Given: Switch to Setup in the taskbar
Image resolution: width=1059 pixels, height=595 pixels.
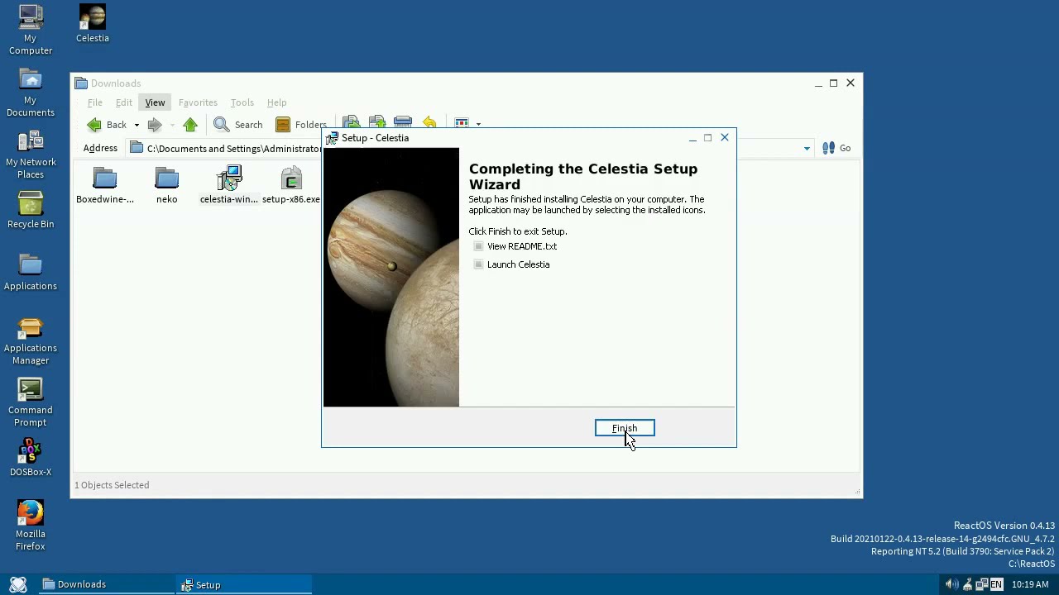Looking at the screenshot, I should click(245, 584).
